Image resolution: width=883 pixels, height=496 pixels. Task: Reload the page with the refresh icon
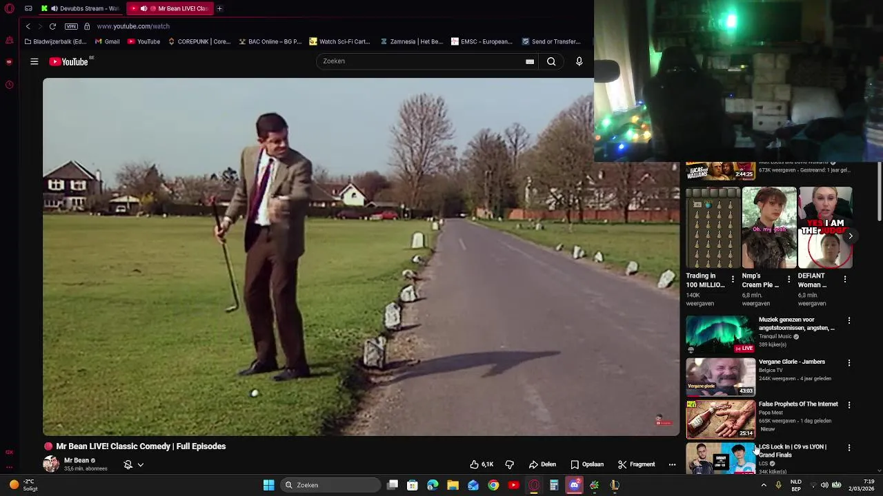[x=52, y=26]
